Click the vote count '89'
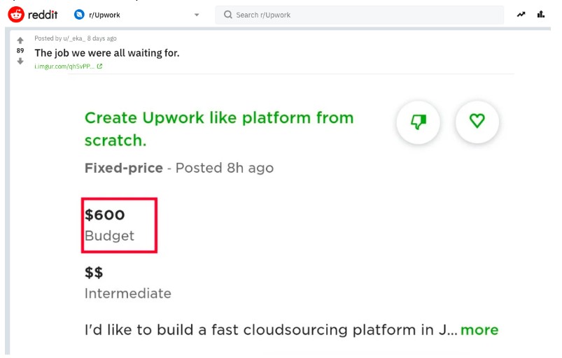 coord(20,51)
